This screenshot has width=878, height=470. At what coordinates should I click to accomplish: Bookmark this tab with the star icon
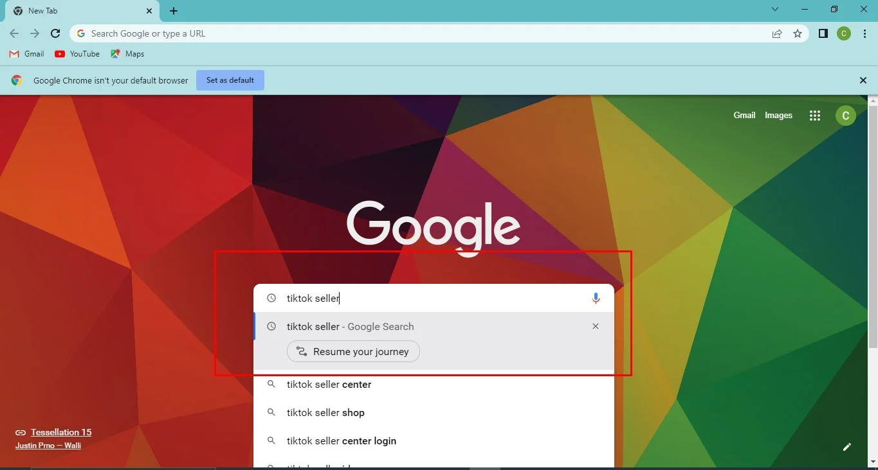pyautogui.click(x=798, y=33)
